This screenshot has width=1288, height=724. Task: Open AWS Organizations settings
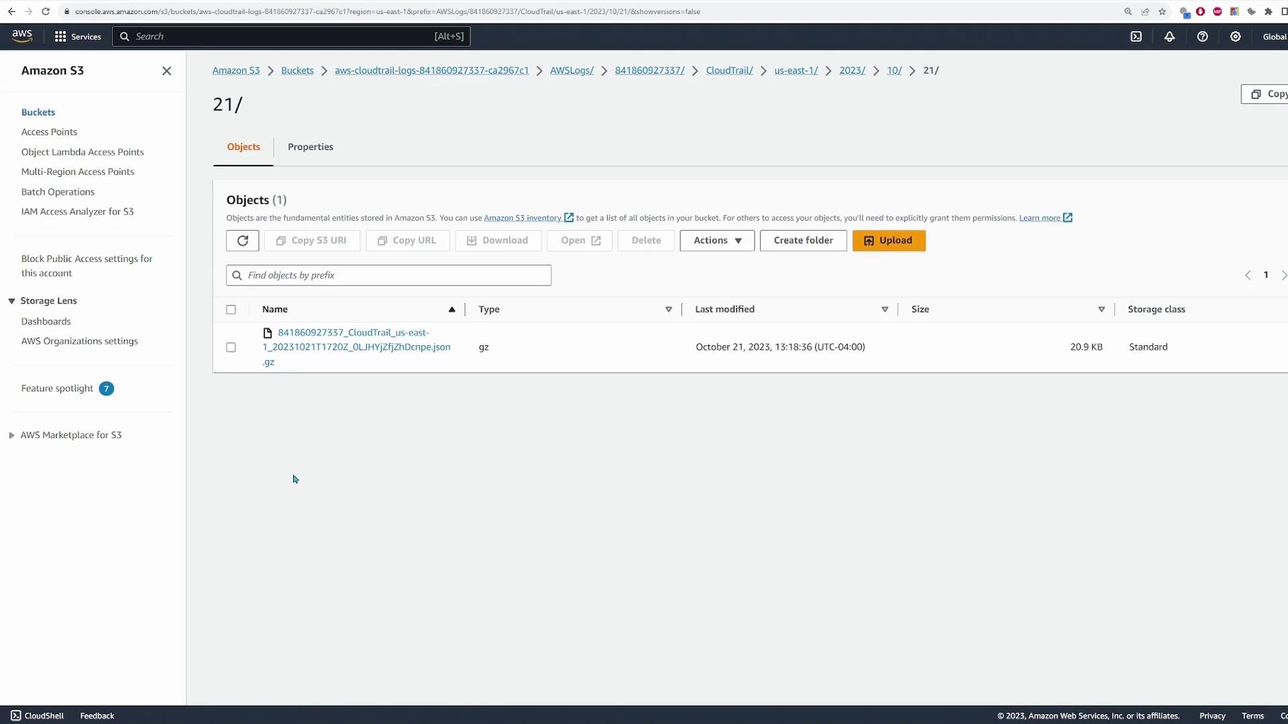click(79, 341)
